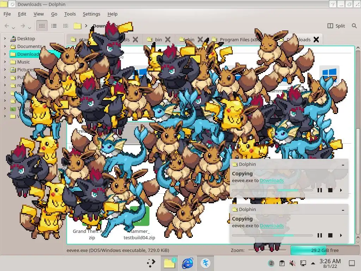Screen dimensions: 361x271
Task: Stop the second eevee.exe copy job
Action: point(330,235)
